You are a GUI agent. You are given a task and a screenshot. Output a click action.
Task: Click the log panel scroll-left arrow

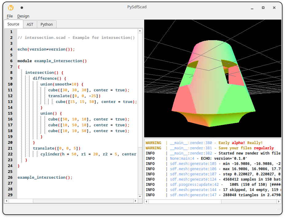point(147,201)
